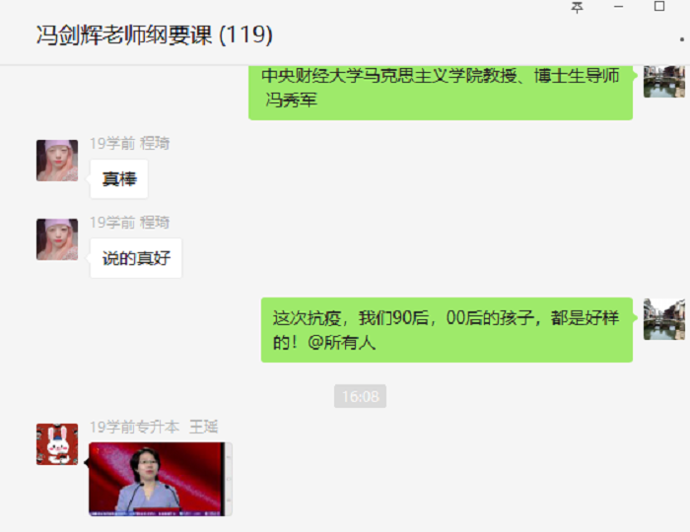The image size is (690, 532).
Task: Click the green 这次抗疫 message bubble
Action: (x=447, y=330)
